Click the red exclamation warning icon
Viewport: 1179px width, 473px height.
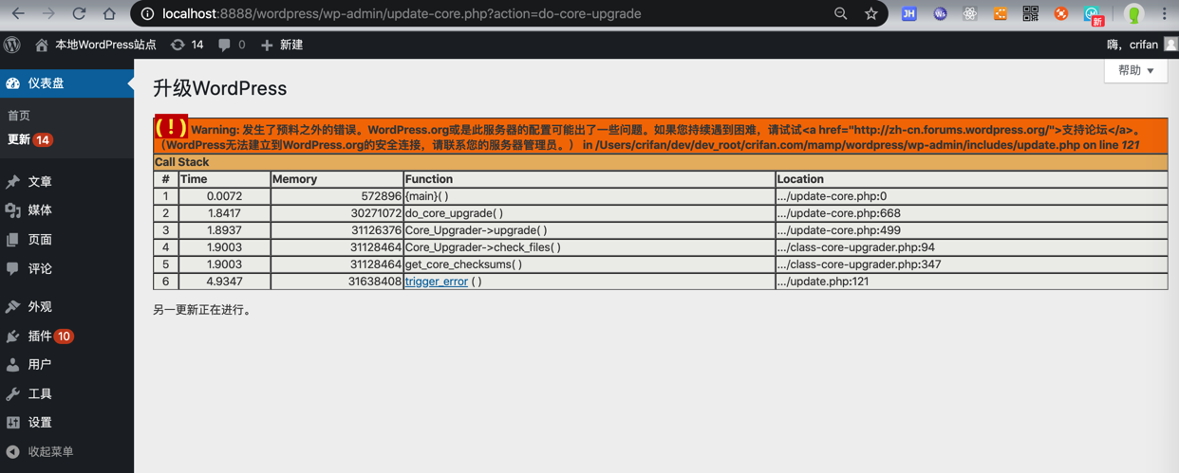coord(172,128)
